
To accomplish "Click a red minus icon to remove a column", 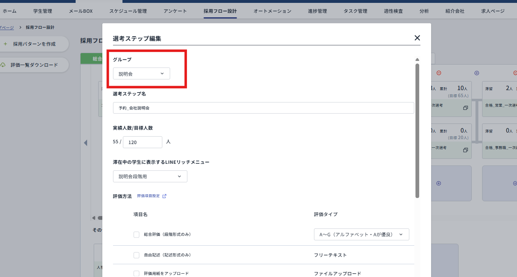I will [439, 73].
